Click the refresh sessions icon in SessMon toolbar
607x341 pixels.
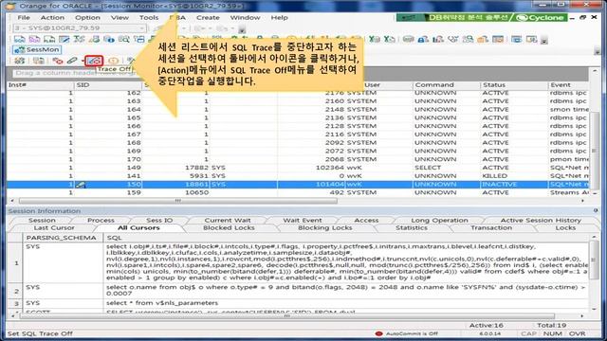[x=19, y=61]
